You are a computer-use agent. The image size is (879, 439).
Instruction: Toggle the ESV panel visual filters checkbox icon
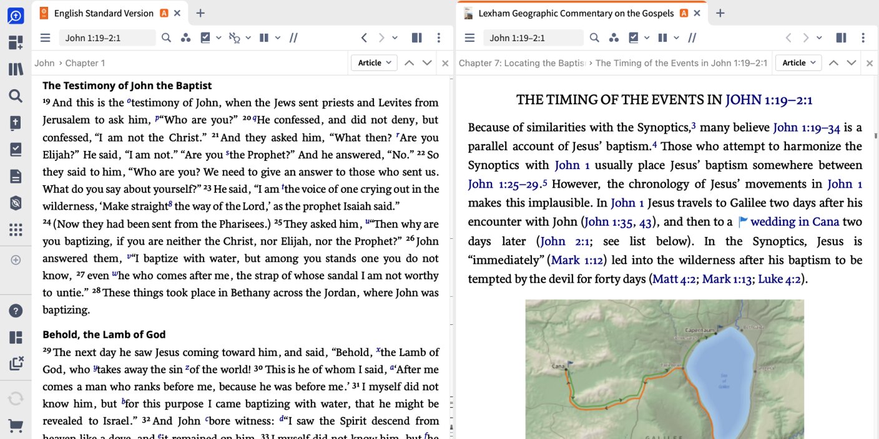tap(205, 38)
